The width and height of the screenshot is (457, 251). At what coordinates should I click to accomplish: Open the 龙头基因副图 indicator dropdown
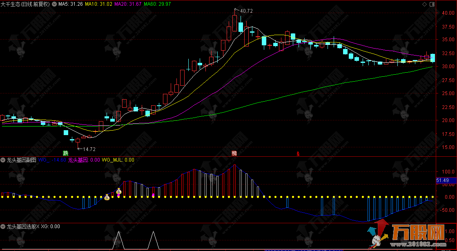click(3, 160)
